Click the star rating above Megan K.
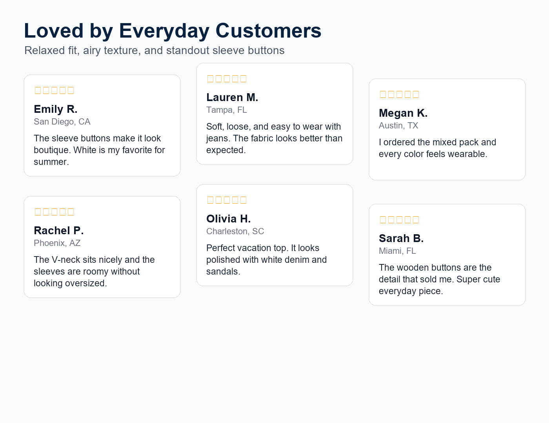This screenshot has height=423, width=549. point(399,94)
